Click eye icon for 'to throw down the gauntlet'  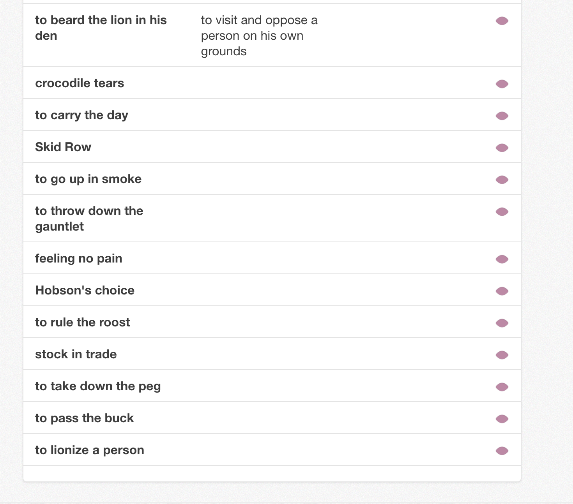502,211
